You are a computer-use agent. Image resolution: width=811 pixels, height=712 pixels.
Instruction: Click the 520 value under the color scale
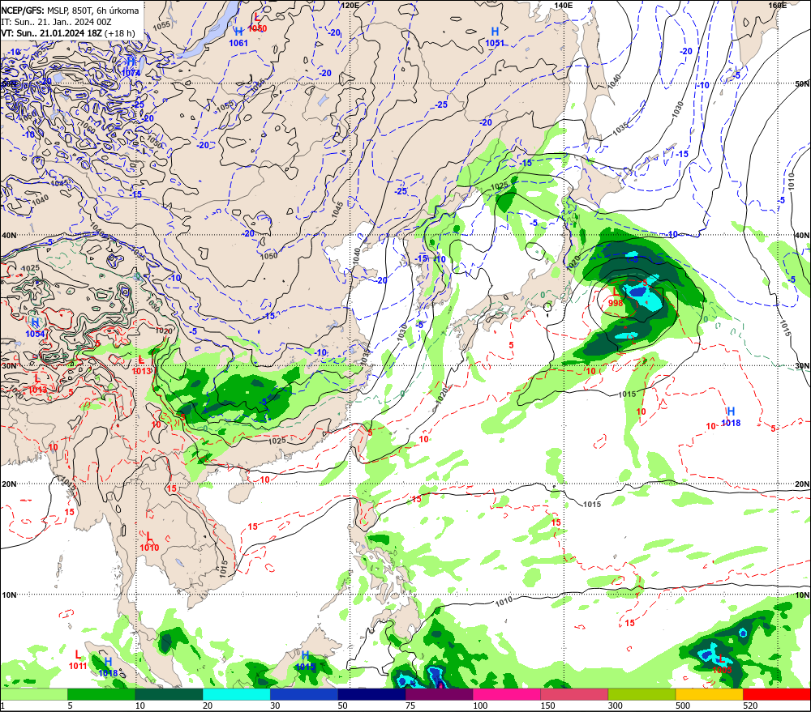750,706
